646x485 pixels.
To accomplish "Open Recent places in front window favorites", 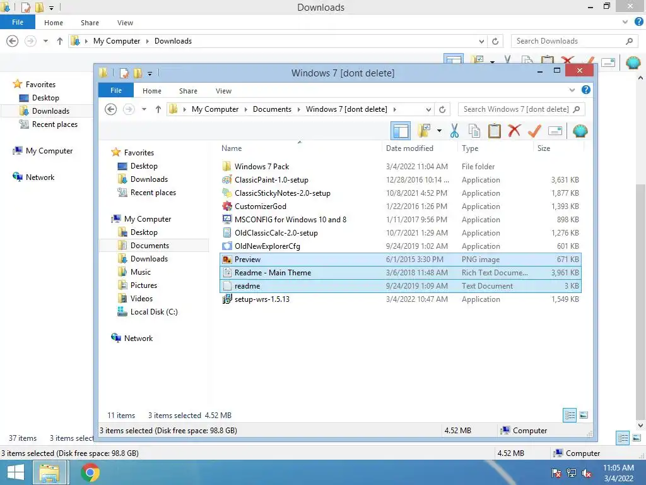I will [153, 193].
